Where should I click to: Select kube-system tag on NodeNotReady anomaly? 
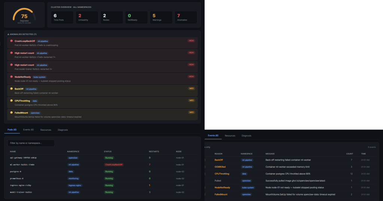tap(40, 77)
